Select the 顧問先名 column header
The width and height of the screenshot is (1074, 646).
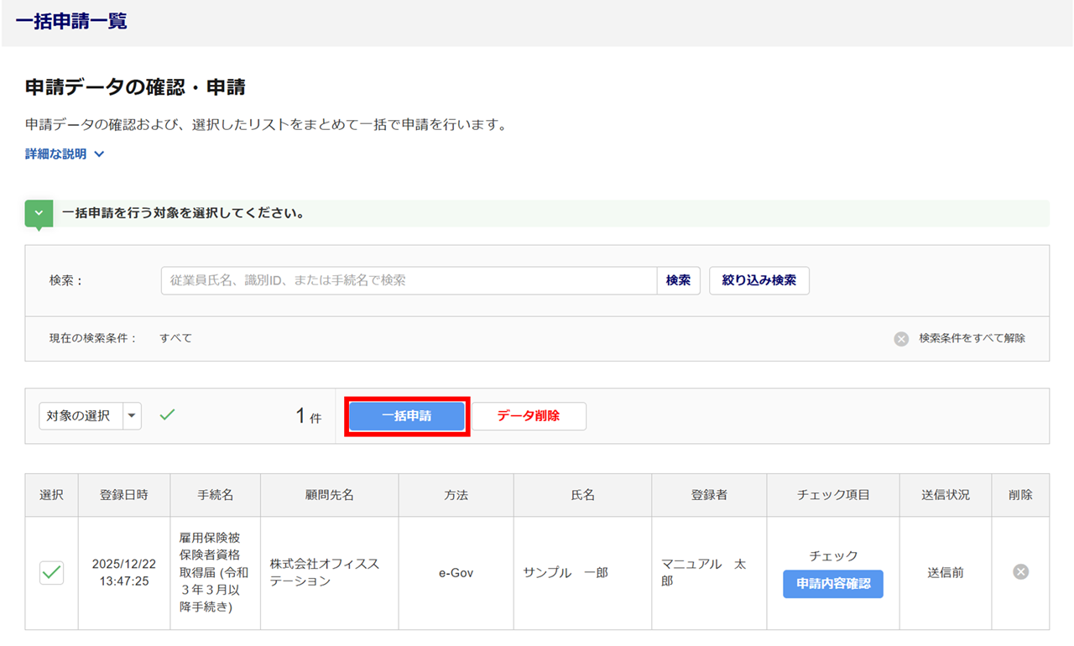329,495
